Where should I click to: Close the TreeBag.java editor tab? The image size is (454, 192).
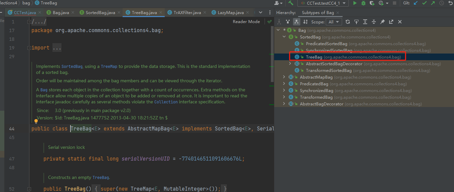pyautogui.click(x=161, y=13)
